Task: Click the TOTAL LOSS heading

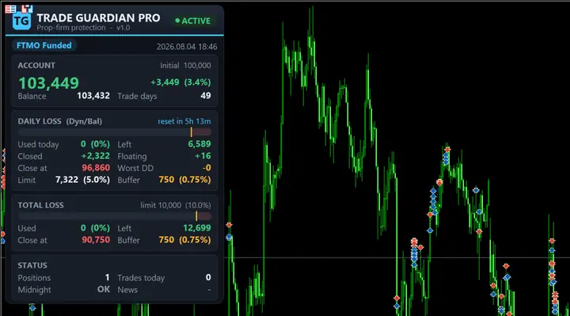Action: point(40,205)
